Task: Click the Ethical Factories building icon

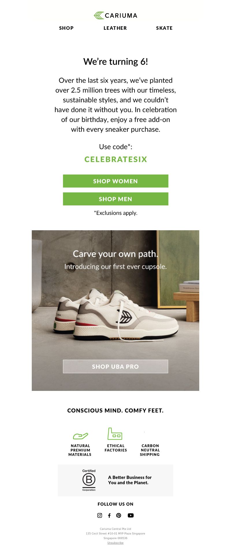Action: point(115,434)
